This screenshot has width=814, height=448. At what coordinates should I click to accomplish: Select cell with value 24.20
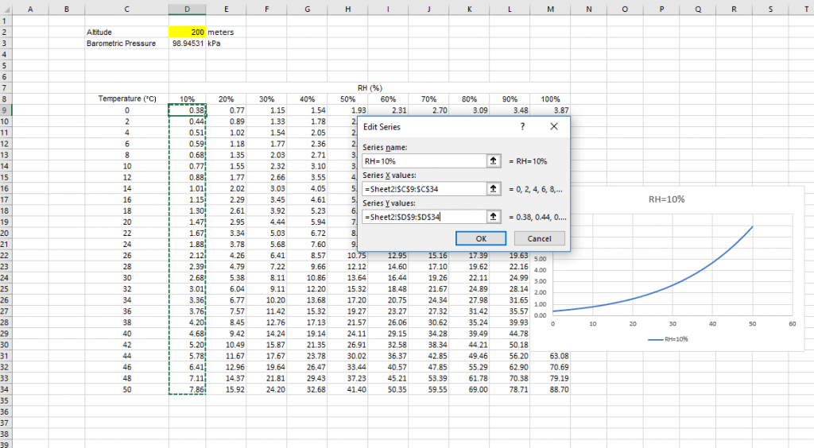click(x=266, y=389)
